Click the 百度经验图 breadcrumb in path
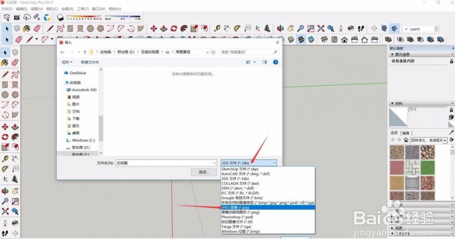 tap(150, 52)
